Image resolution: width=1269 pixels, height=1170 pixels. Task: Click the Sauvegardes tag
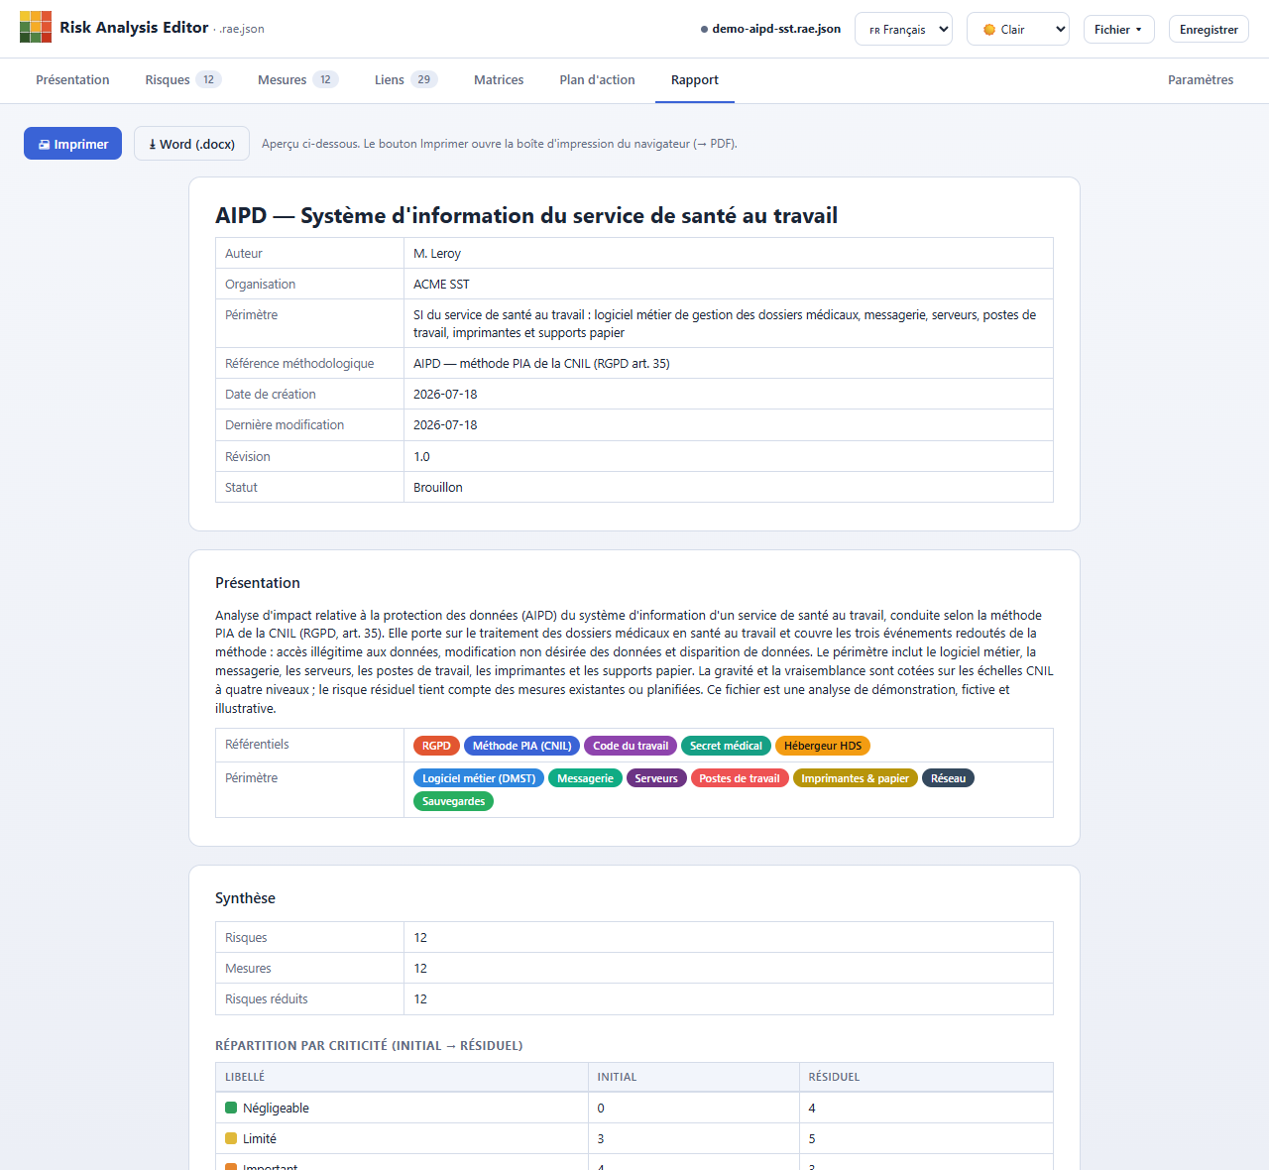[x=453, y=801]
